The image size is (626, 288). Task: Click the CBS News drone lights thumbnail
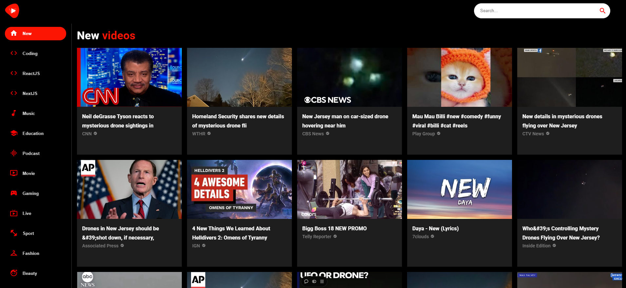350,77
